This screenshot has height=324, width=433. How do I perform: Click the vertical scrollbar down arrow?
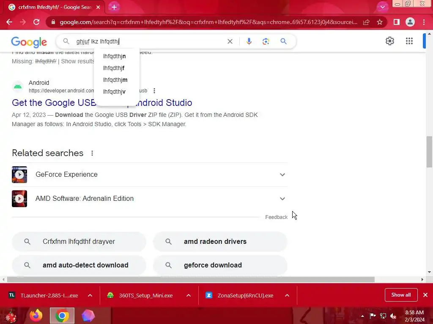[x=429, y=272]
